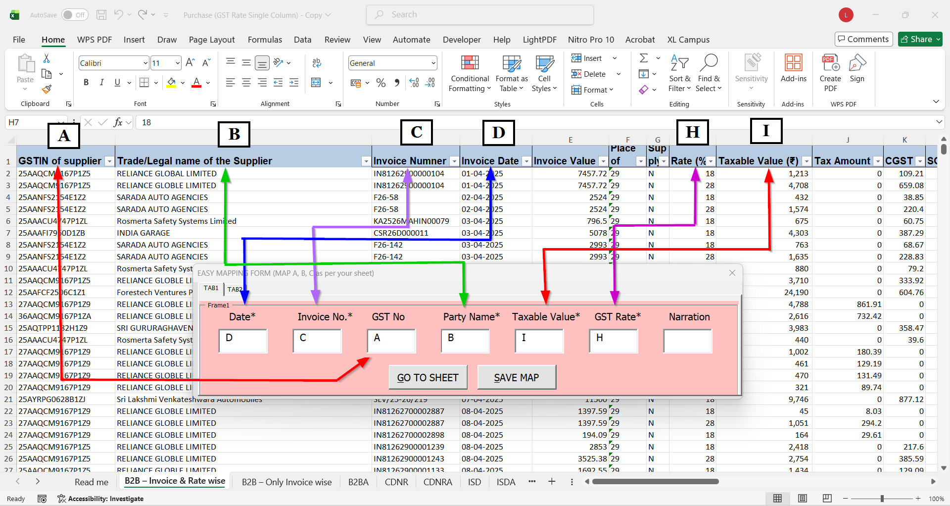Toggle Align Left alignment
The width and height of the screenshot is (950, 506).
pos(231,82)
